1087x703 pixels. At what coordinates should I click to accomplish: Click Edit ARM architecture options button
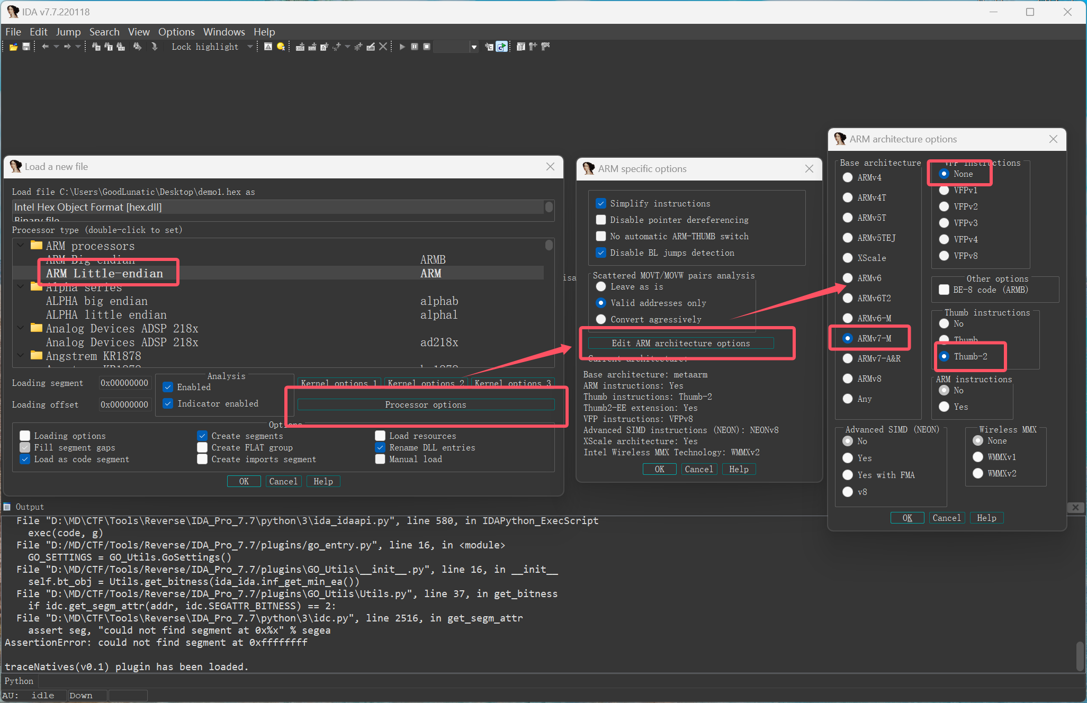point(681,343)
